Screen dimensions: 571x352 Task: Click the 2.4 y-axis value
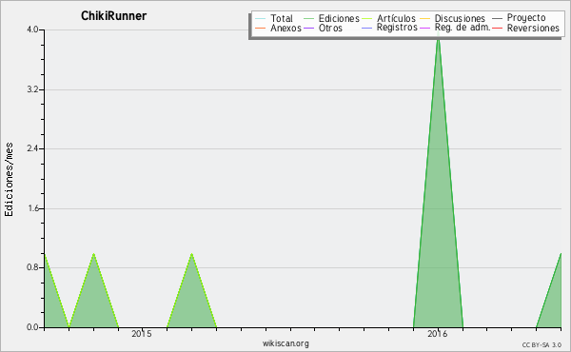[x=32, y=148]
